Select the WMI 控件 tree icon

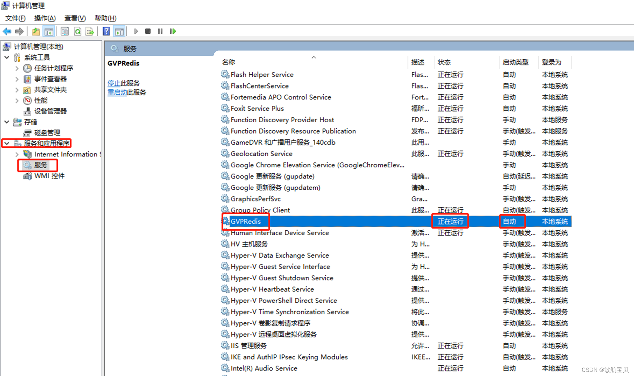point(28,176)
